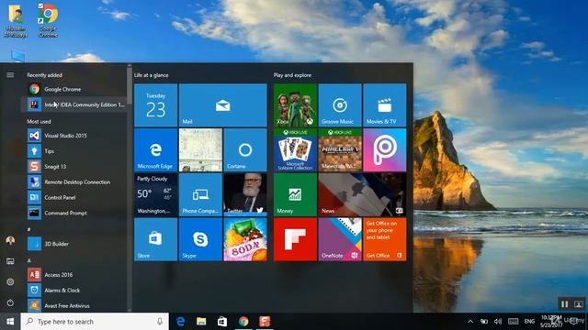Open the Groove Music tile

[x=340, y=105]
